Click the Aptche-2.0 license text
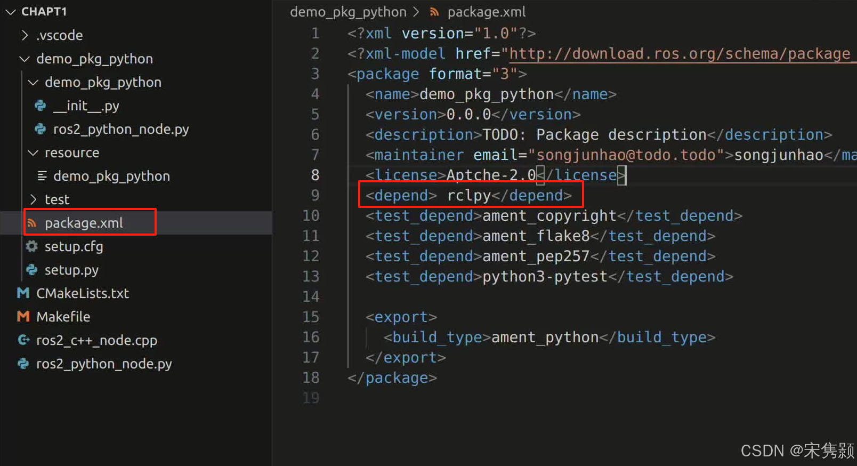The width and height of the screenshot is (857, 466). [x=491, y=175]
